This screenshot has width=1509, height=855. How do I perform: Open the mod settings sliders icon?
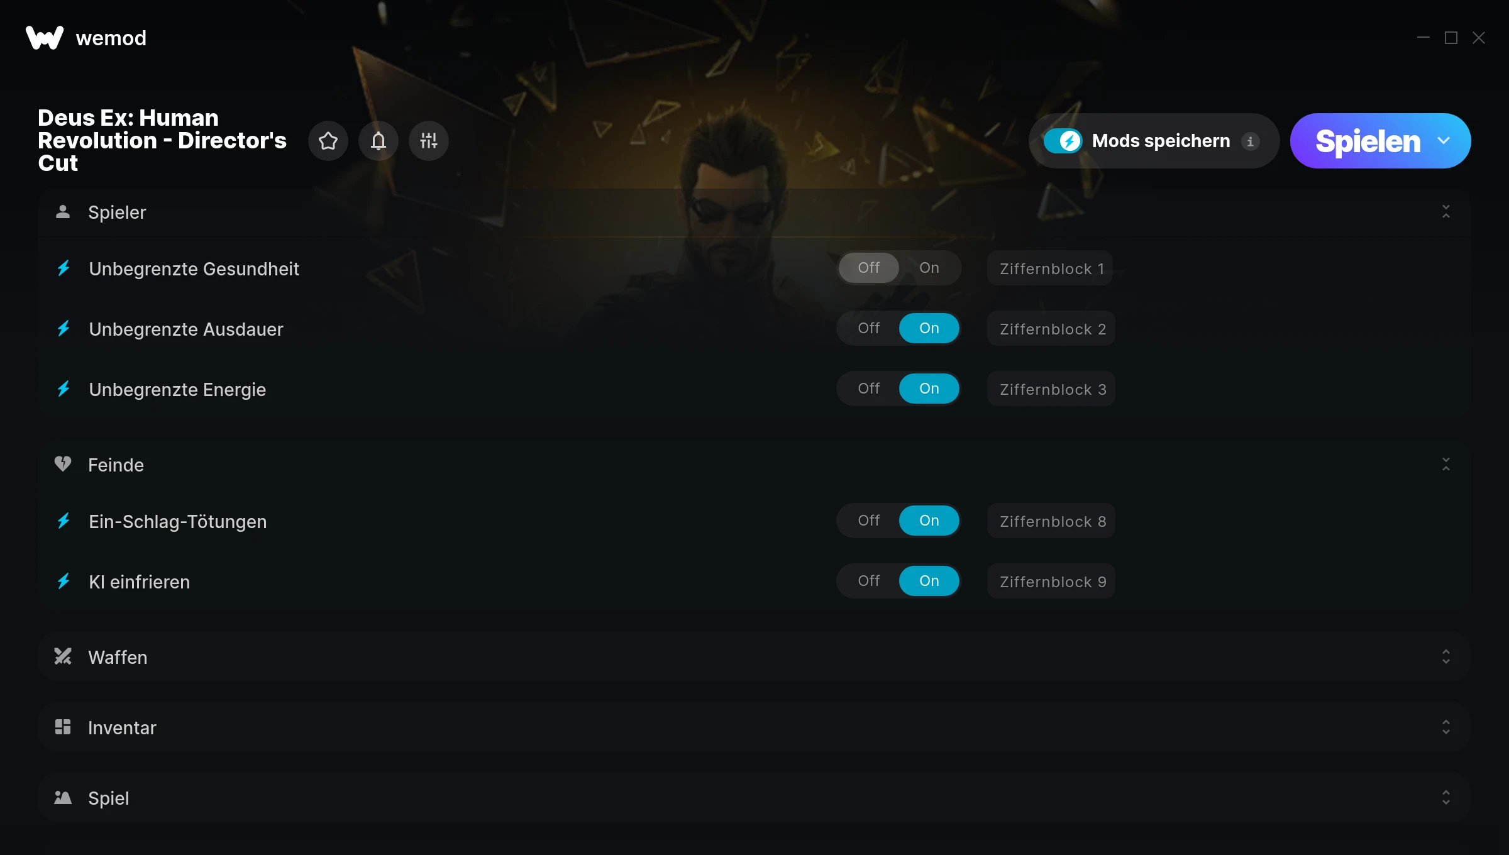pos(429,141)
